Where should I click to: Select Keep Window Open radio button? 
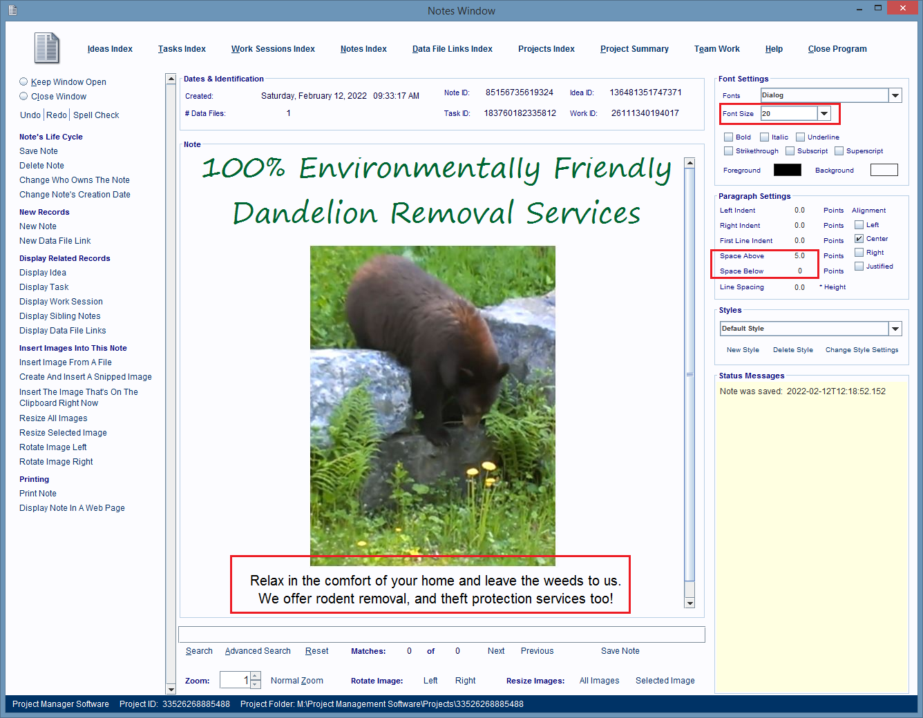[23, 81]
